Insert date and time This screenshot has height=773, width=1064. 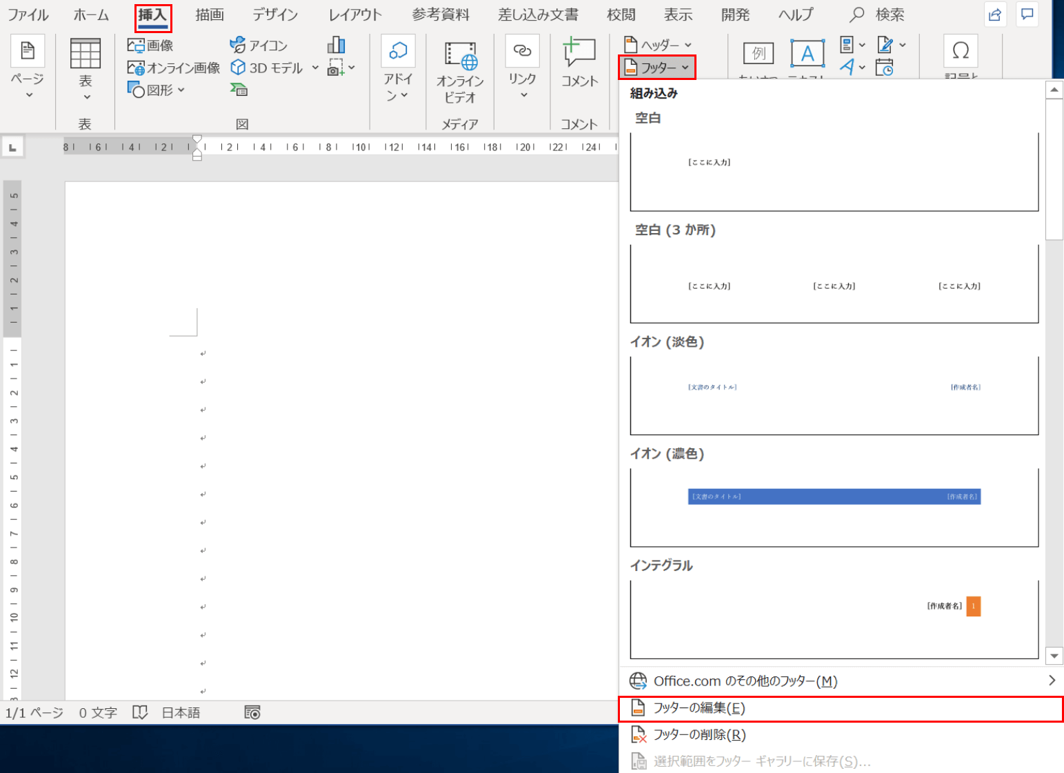(x=885, y=68)
